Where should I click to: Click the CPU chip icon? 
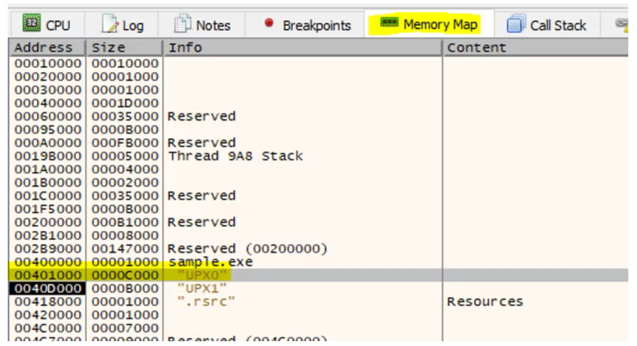pyautogui.click(x=32, y=25)
